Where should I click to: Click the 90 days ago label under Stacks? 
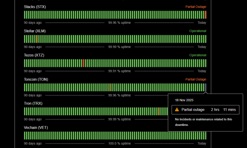point(33,23)
